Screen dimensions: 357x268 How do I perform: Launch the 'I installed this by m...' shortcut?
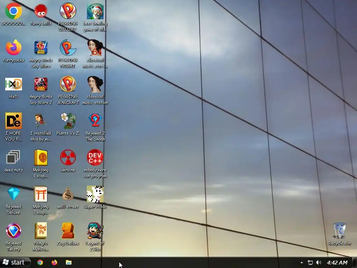tap(41, 121)
